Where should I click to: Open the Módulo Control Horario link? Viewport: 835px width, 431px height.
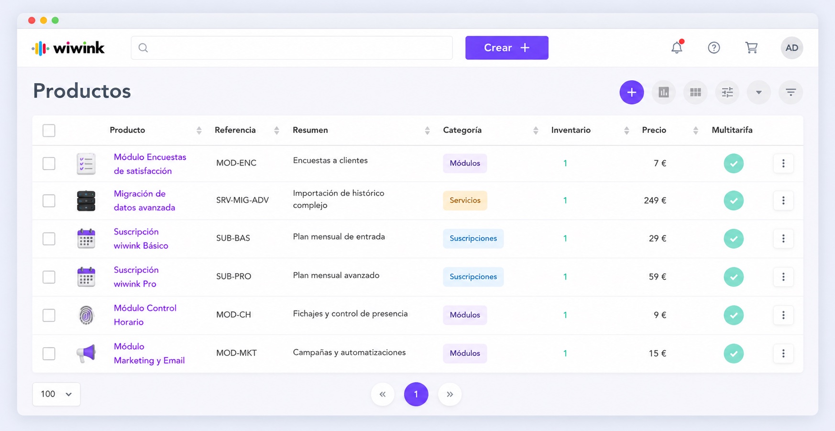click(145, 315)
